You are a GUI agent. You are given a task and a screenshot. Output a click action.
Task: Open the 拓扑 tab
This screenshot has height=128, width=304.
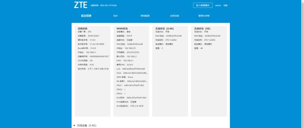(x=116, y=16)
